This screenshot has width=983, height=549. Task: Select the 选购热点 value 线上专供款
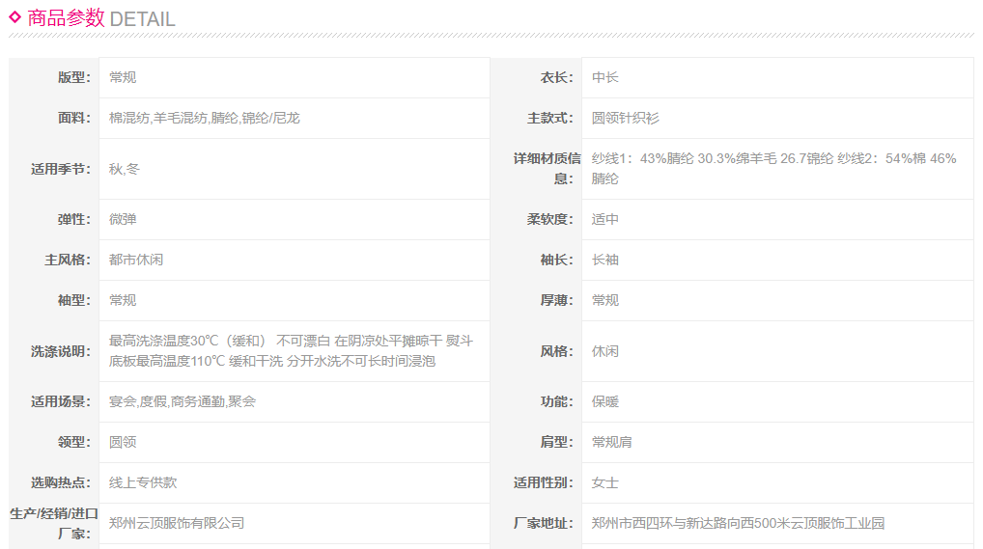click(x=143, y=482)
